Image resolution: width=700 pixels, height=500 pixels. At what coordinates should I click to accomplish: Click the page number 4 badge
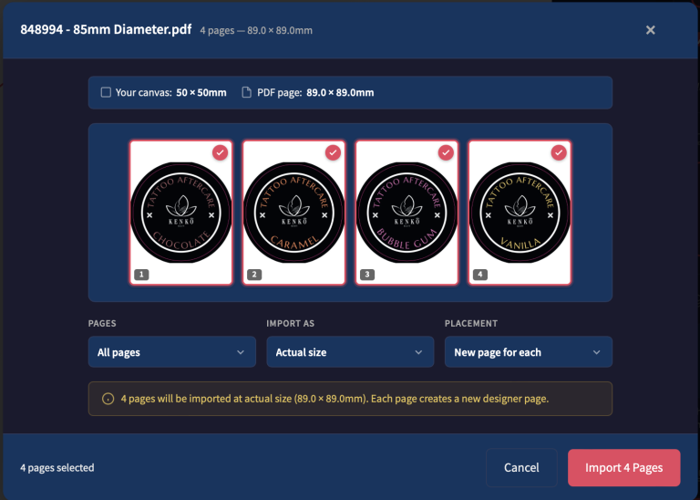pos(479,274)
